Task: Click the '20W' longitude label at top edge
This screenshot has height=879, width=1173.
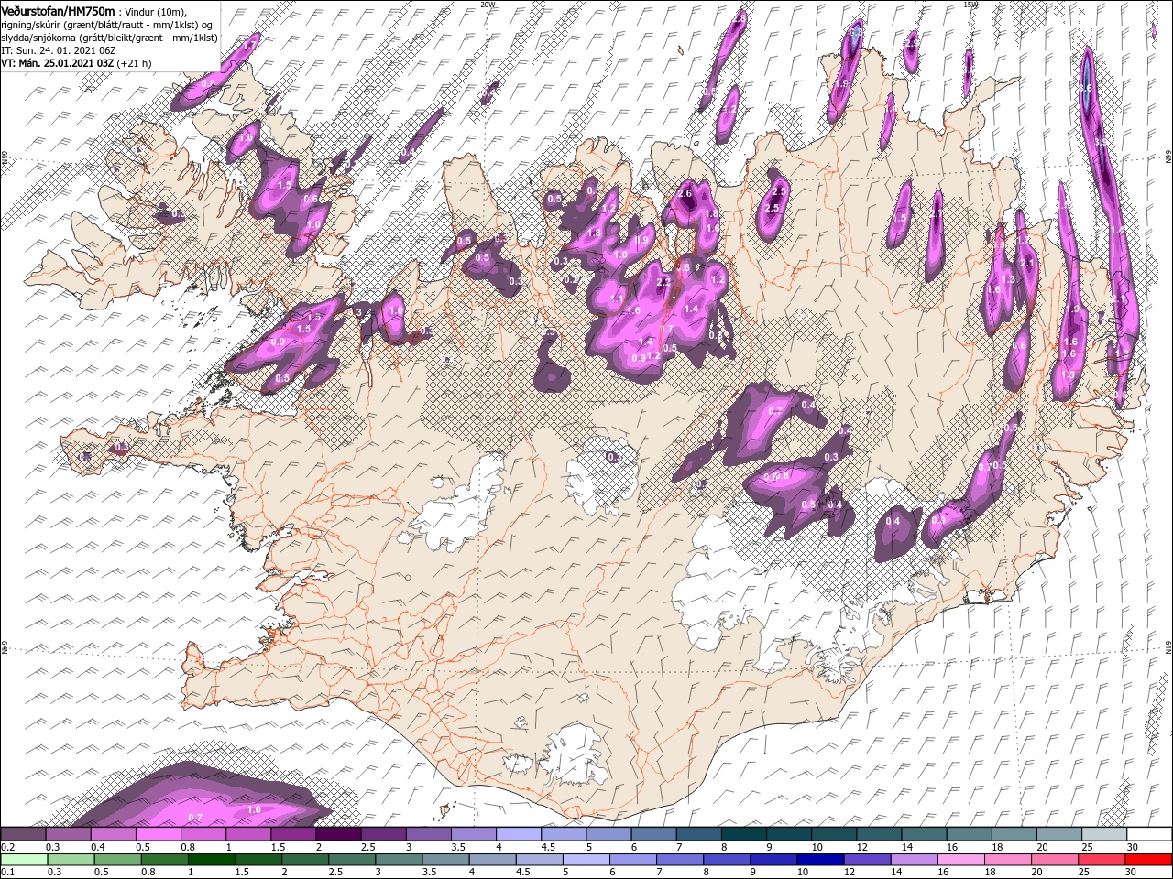Action: click(x=488, y=4)
